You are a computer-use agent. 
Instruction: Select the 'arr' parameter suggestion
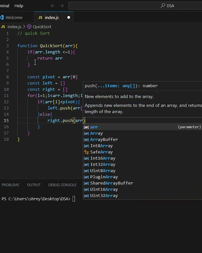click(x=142, y=127)
